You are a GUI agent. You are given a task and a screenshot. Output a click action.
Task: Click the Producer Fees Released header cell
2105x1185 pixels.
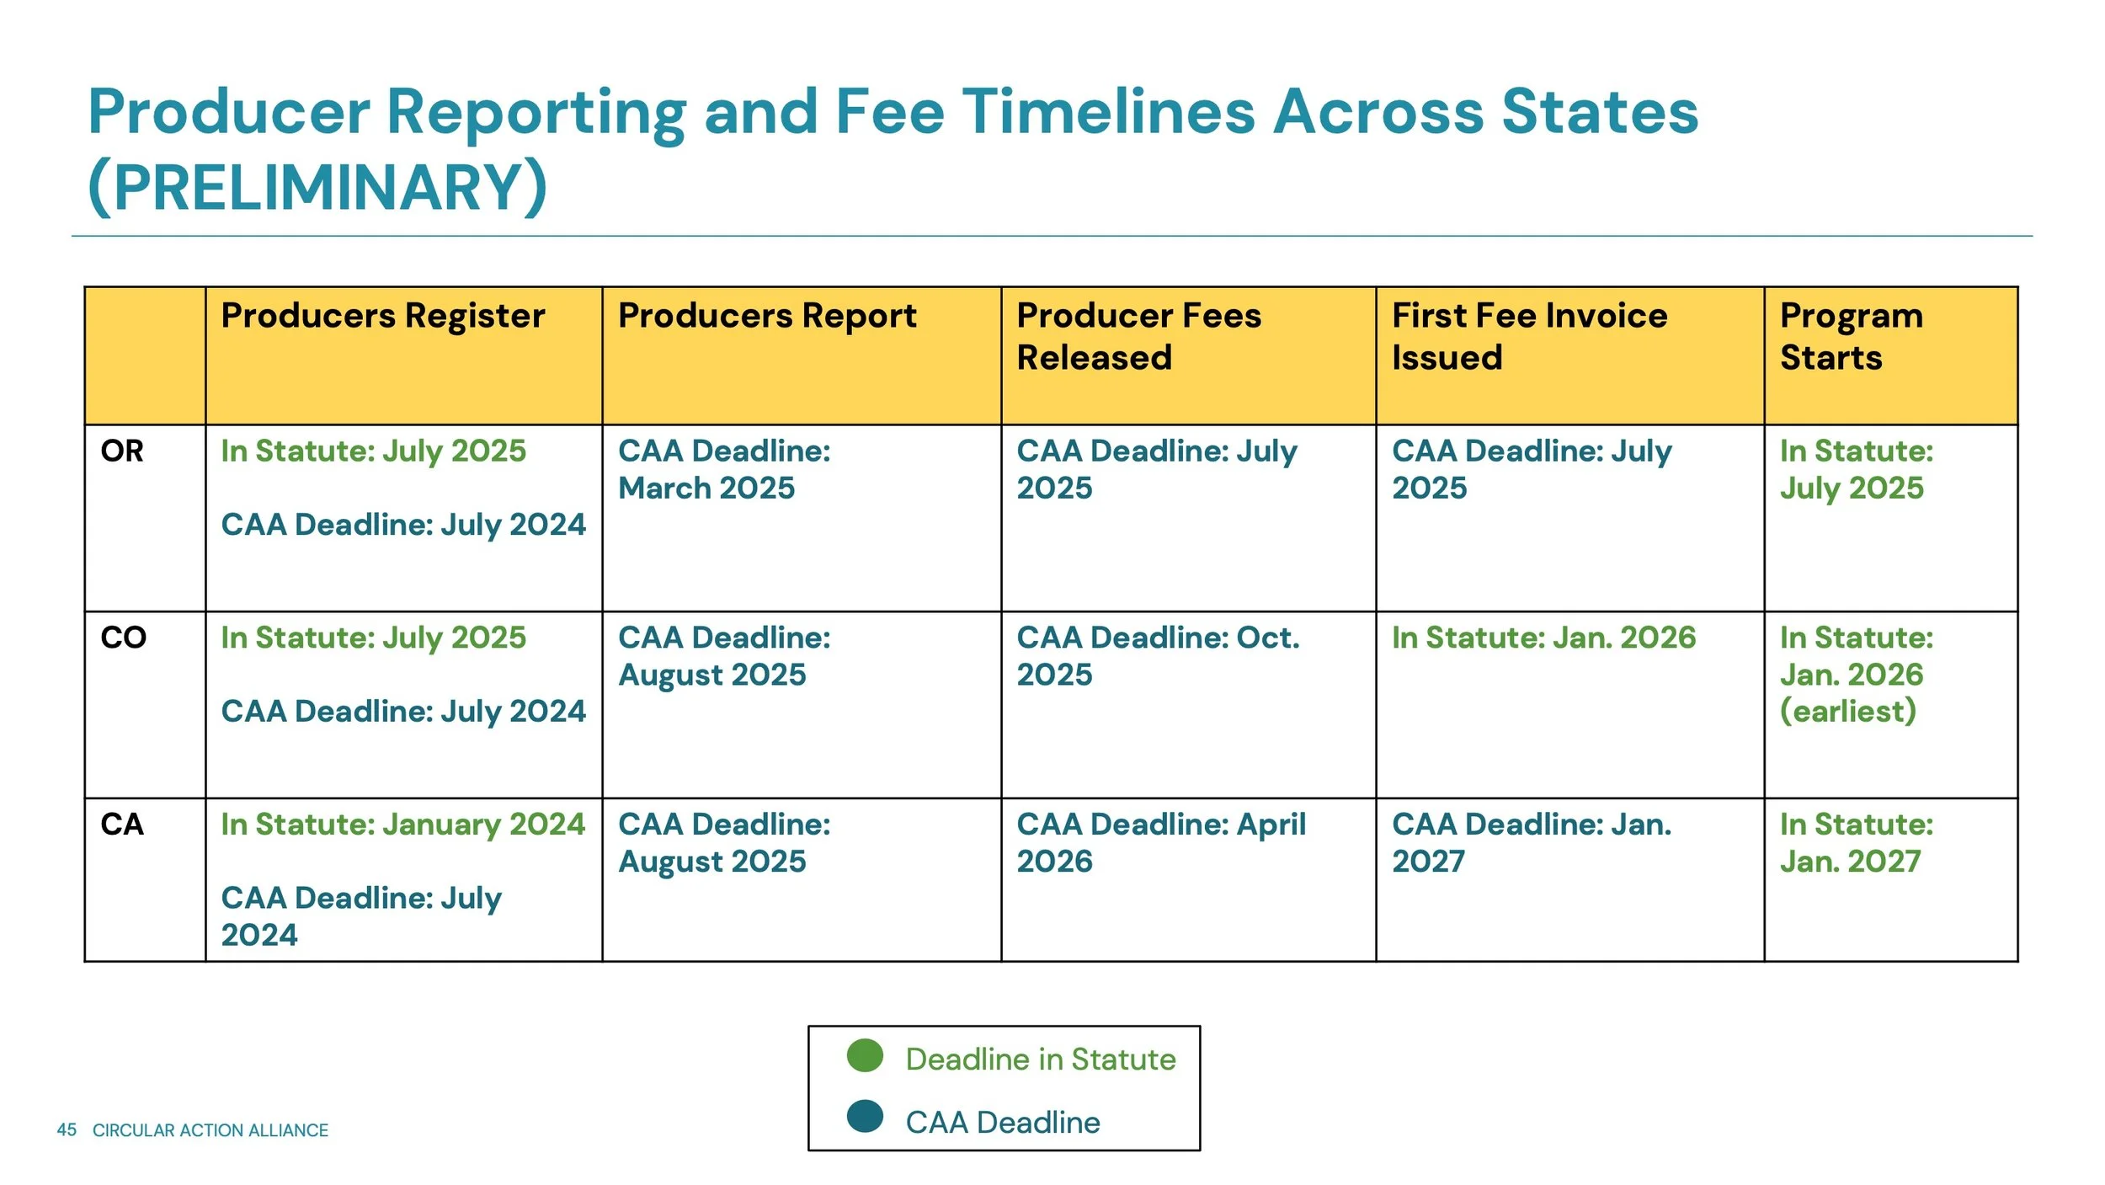pyautogui.click(x=1138, y=336)
